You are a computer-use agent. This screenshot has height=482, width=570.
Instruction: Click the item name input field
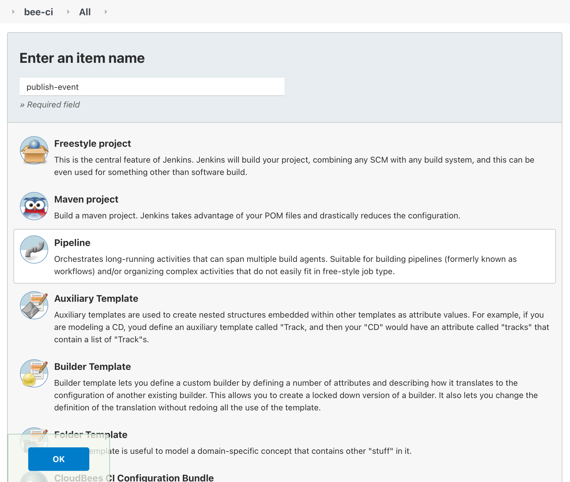click(x=152, y=87)
